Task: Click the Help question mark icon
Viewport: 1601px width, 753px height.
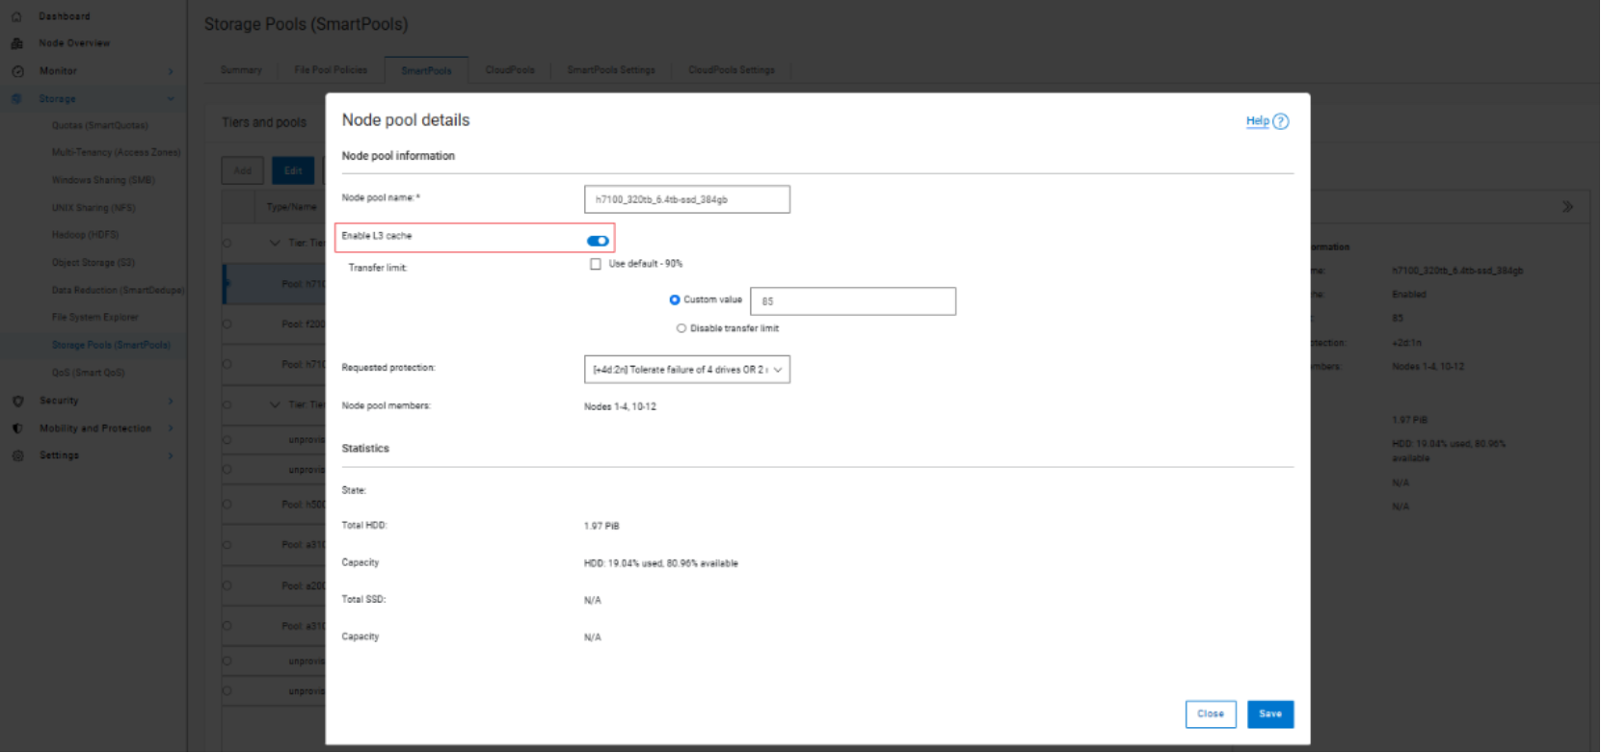Action: [x=1280, y=121]
